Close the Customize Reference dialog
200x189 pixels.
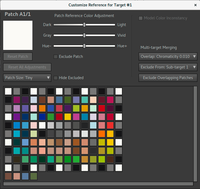[x=195, y=5]
